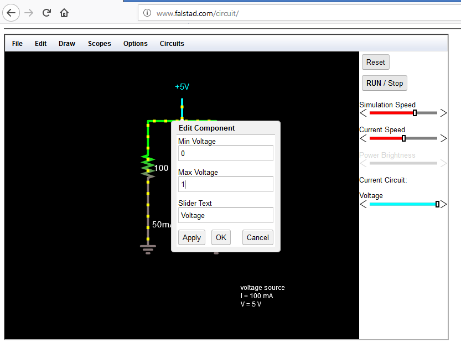Click the 'V = 5 V' readout
Viewport: 461px width, 348px height.
(251, 304)
